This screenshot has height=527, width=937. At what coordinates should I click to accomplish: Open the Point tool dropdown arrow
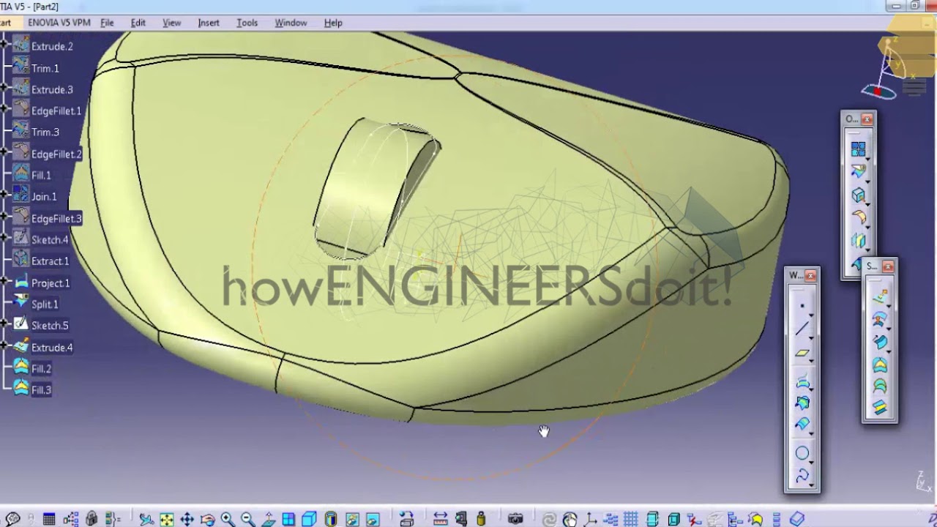[x=811, y=315]
